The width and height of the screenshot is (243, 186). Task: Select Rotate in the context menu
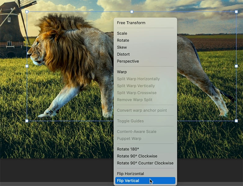[145, 40]
